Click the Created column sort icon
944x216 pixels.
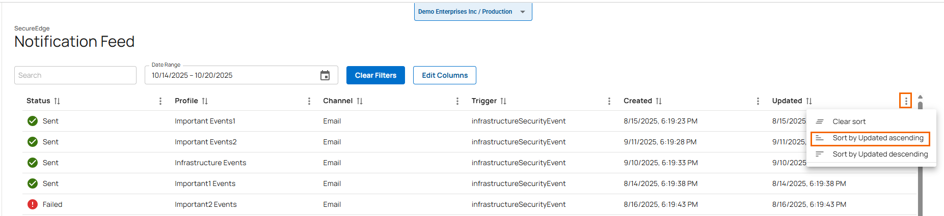coord(659,101)
